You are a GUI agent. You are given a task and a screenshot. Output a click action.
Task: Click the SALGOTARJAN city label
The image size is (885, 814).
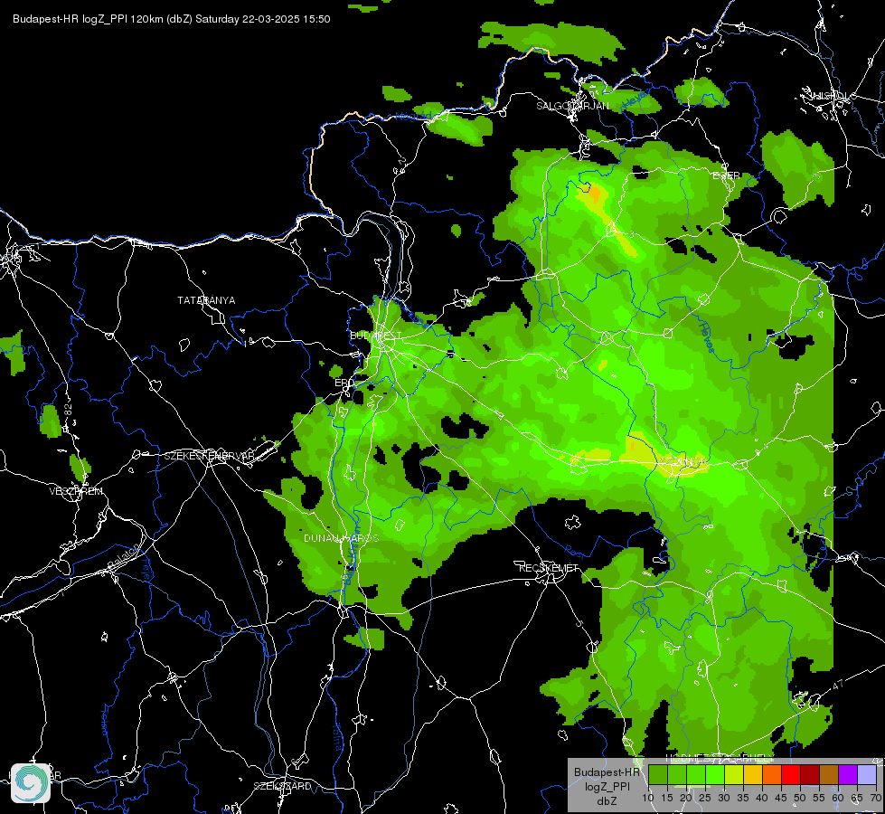572,106
